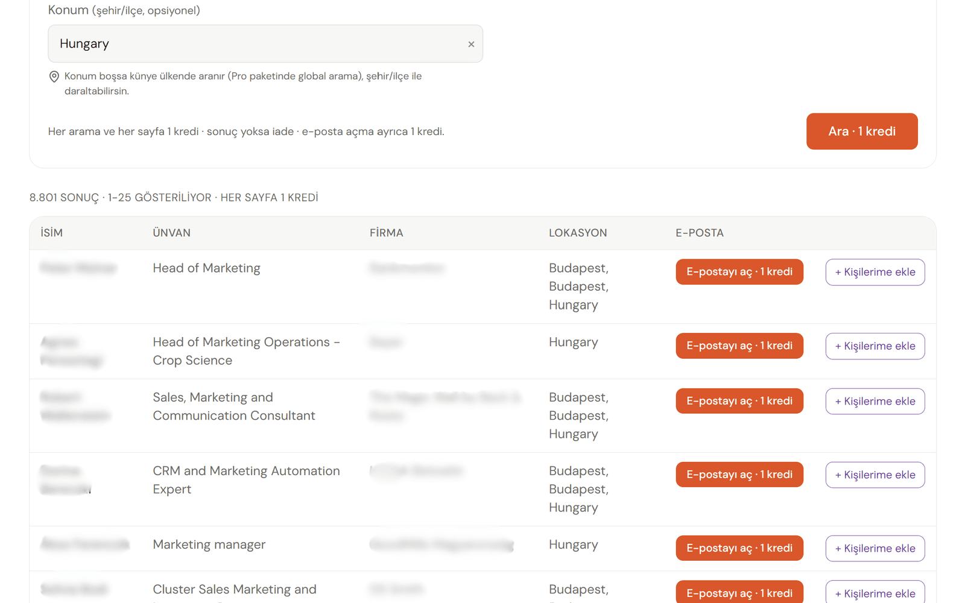The width and height of the screenshot is (965, 603).
Task: Add Marketing manager to Kişilerim
Action: click(x=875, y=549)
